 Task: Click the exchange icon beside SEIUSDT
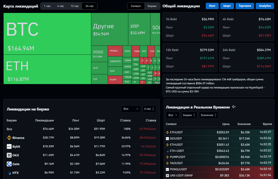(x=167, y=139)
